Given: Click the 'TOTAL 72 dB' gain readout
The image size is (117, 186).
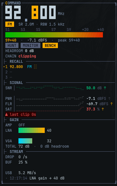Looking at the screenshot, I should point(17,146).
